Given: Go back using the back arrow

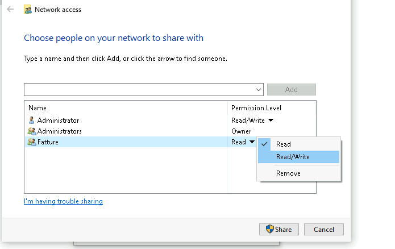Looking at the screenshot, I should [10, 9].
